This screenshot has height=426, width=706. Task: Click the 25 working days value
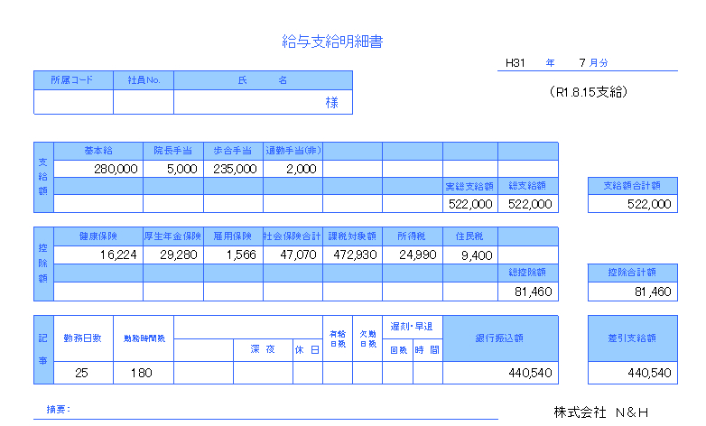81,373
